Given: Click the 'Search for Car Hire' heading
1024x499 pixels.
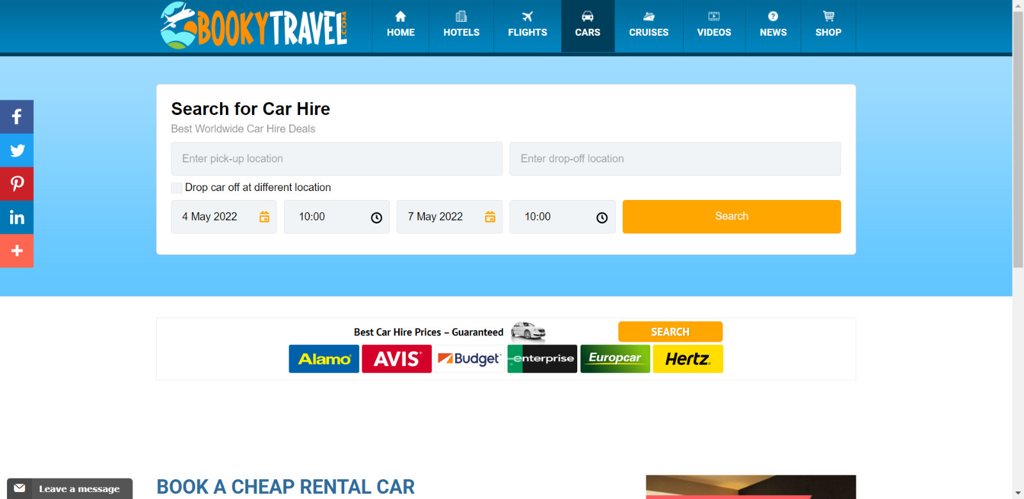Looking at the screenshot, I should [x=250, y=109].
